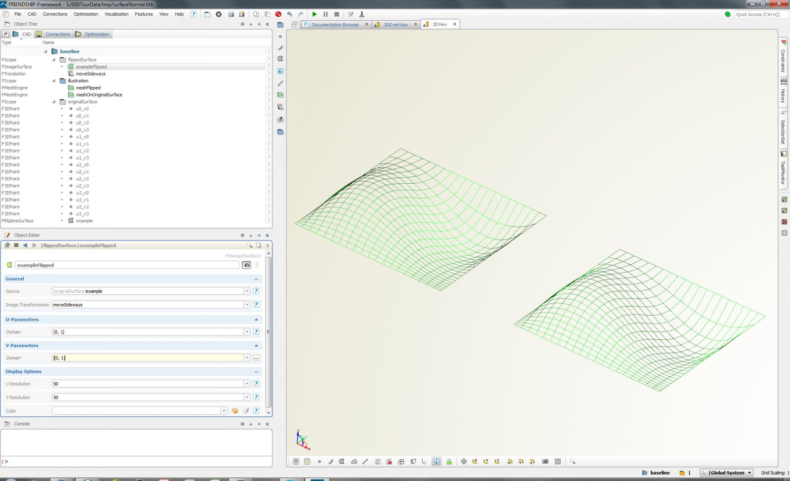790x481 pixels.
Task: Select the Connections tab in Object Tree
Action: point(54,34)
